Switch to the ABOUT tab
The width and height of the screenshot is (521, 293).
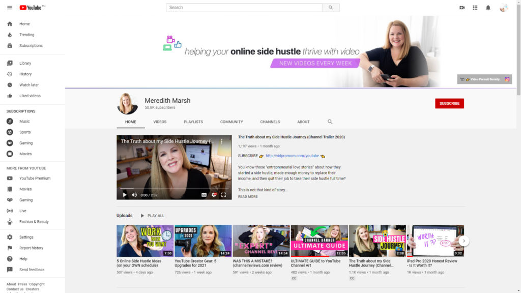click(303, 122)
